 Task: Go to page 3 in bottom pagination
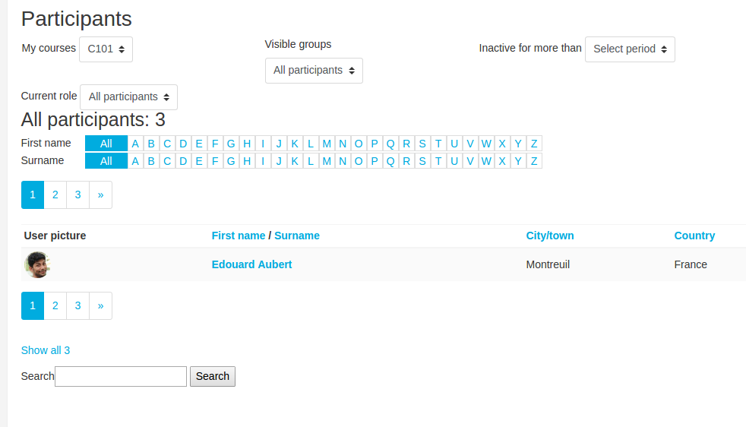[x=78, y=305]
